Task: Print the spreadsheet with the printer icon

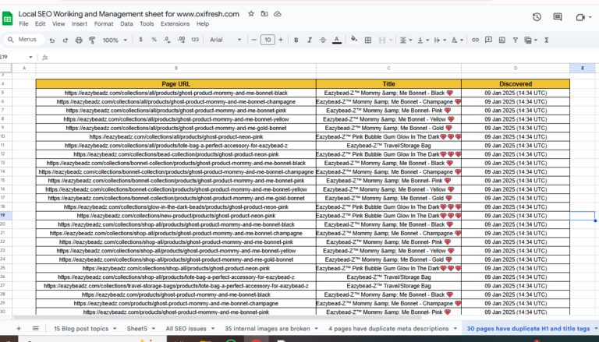Action: click(x=79, y=40)
